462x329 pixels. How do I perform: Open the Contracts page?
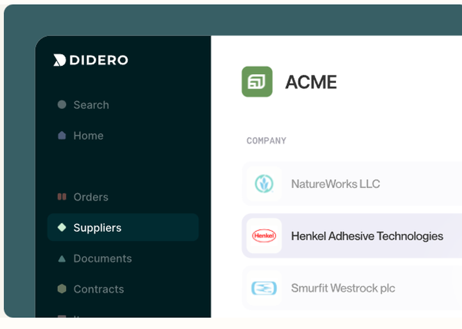98,289
